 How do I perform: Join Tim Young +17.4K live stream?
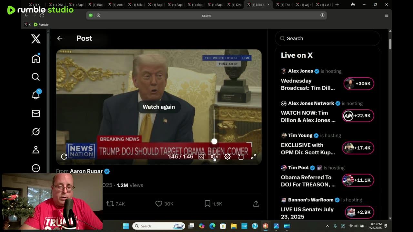coord(358,148)
